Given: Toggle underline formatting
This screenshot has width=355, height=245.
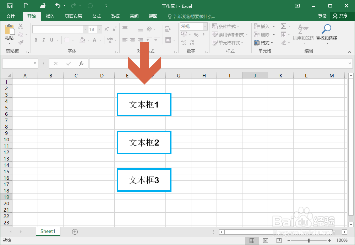Looking at the screenshot, I should click(51, 40).
